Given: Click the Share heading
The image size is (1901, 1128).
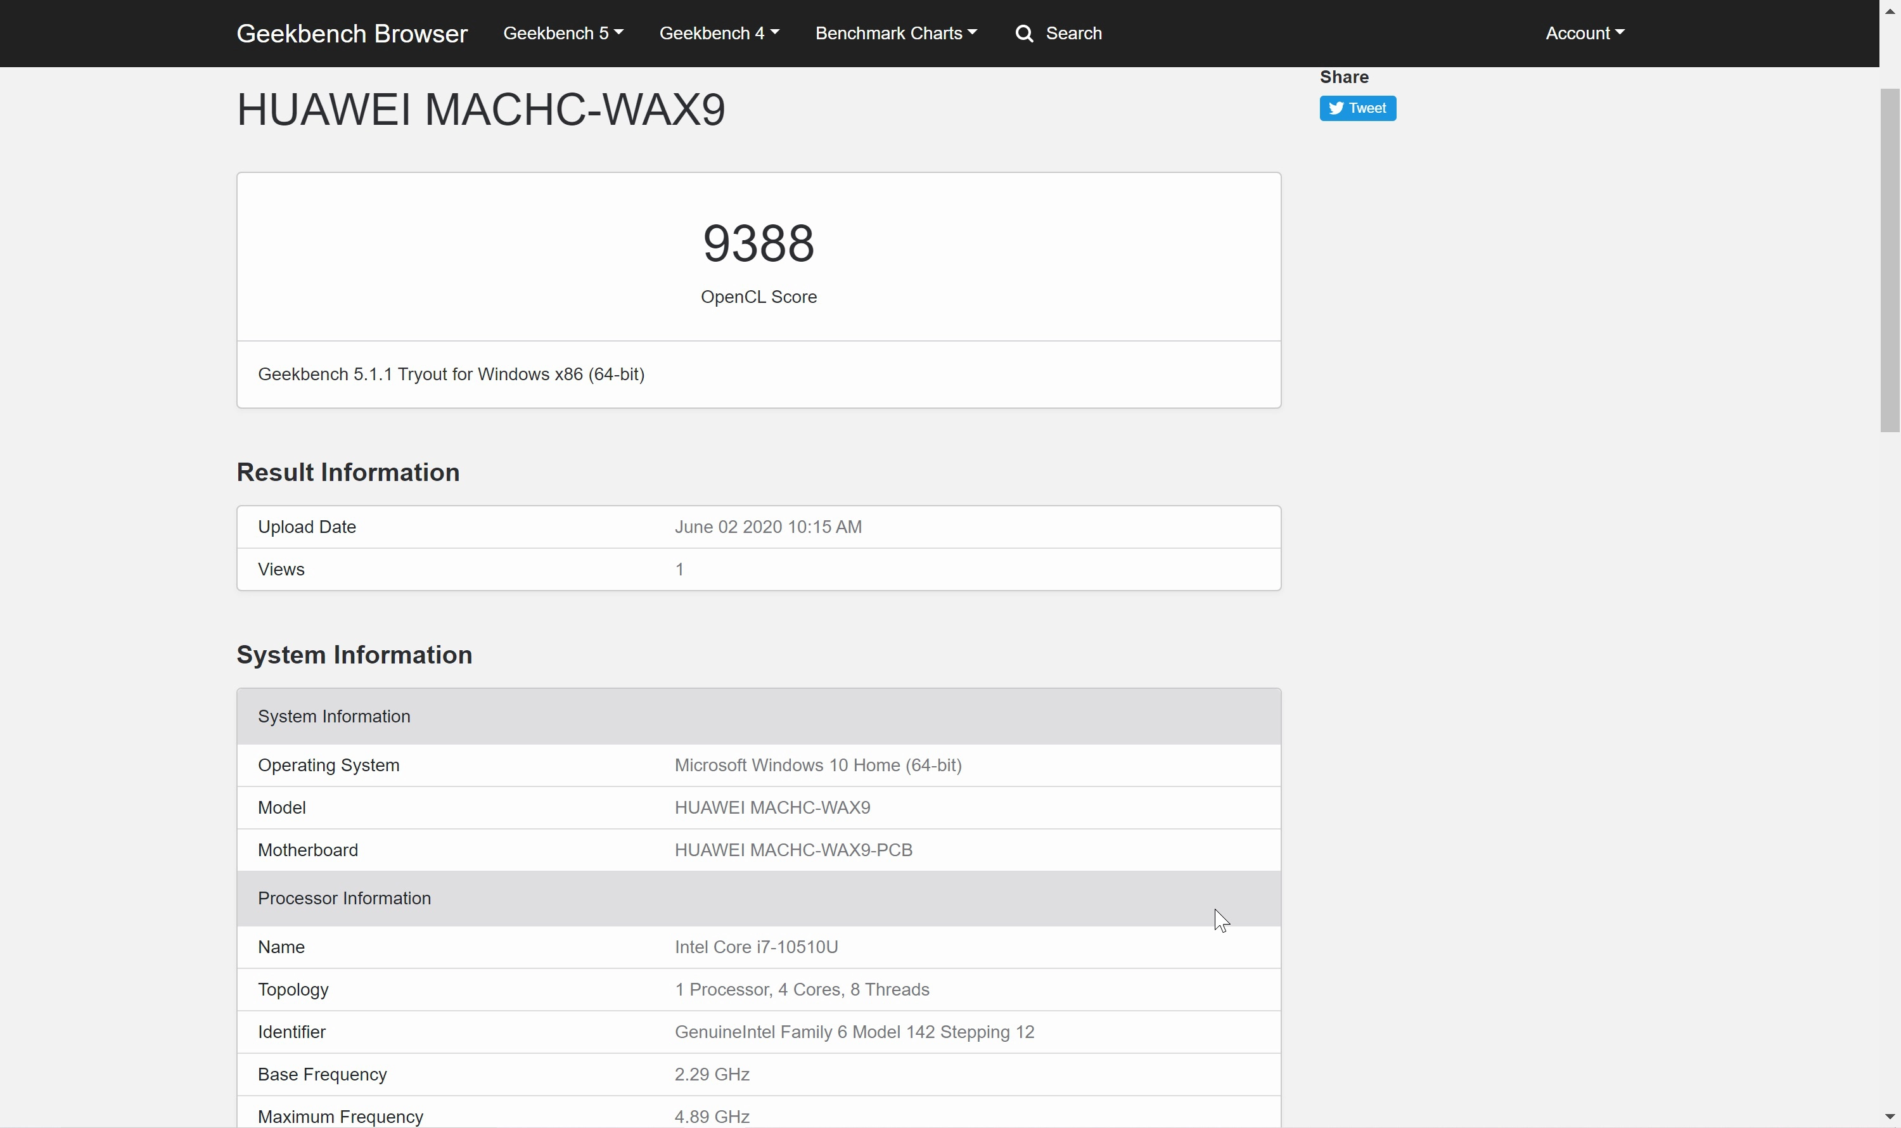Looking at the screenshot, I should point(1344,77).
